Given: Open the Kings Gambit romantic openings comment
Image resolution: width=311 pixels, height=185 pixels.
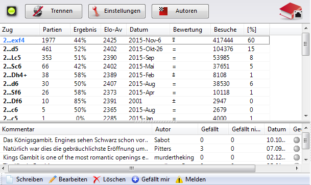Looking at the screenshot, I should coord(76,157).
